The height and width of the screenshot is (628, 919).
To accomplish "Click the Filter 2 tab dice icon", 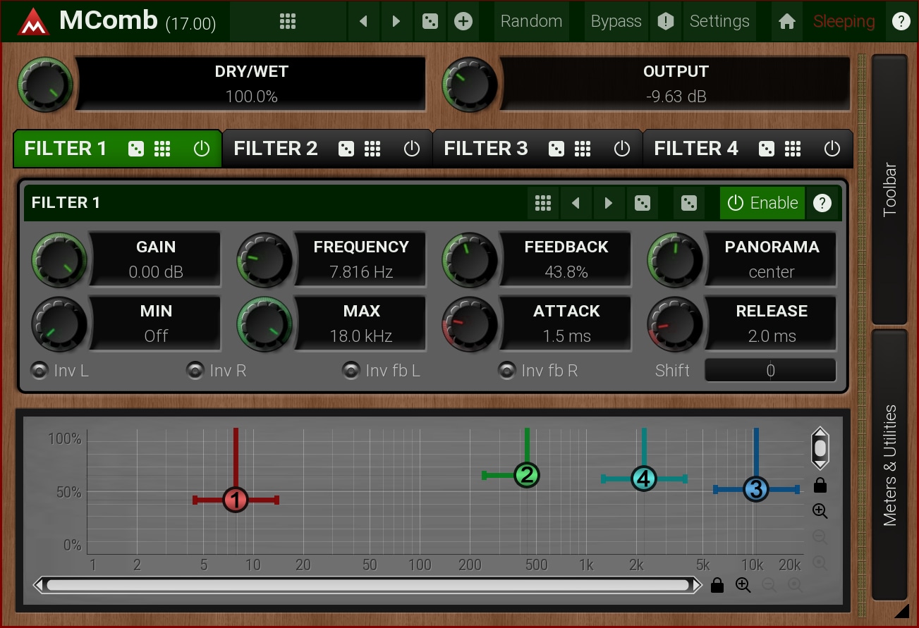I will coord(346,149).
